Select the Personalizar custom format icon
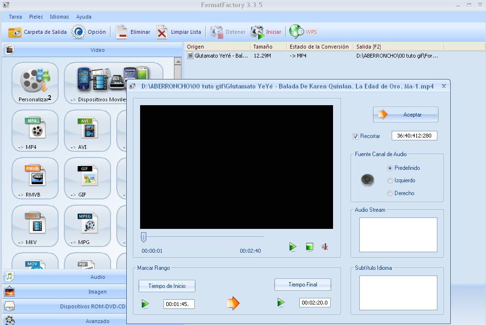The width and height of the screenshot is (486, 325). click(x=35, y=83)
